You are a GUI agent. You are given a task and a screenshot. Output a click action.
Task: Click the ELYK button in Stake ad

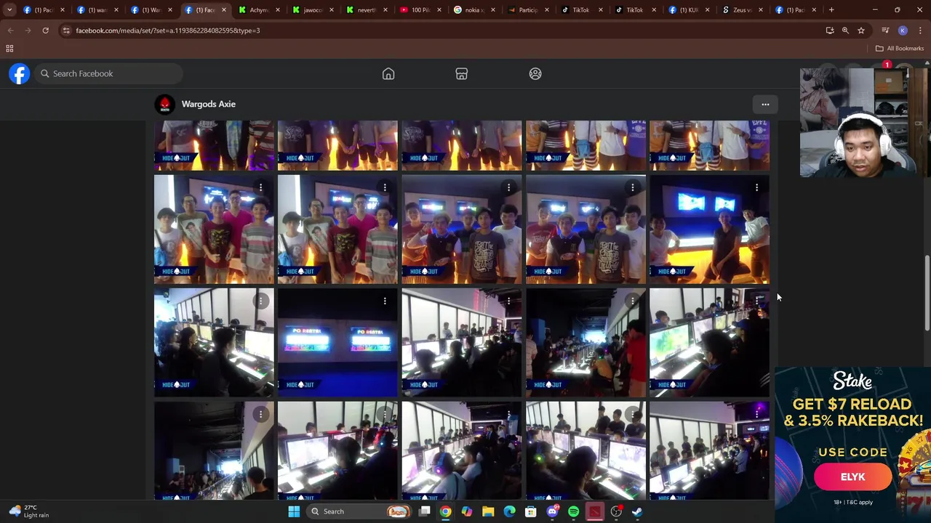(852, 477)
